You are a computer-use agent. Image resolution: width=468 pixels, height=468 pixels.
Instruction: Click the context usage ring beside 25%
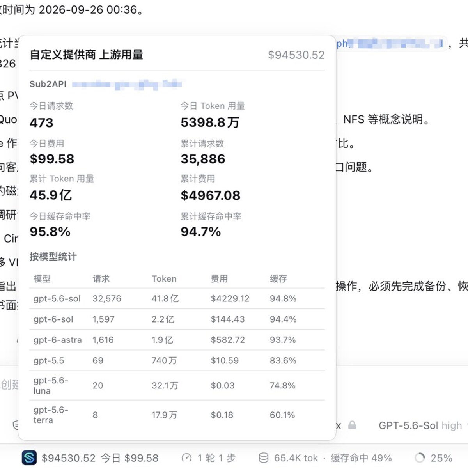coord(420,458)
